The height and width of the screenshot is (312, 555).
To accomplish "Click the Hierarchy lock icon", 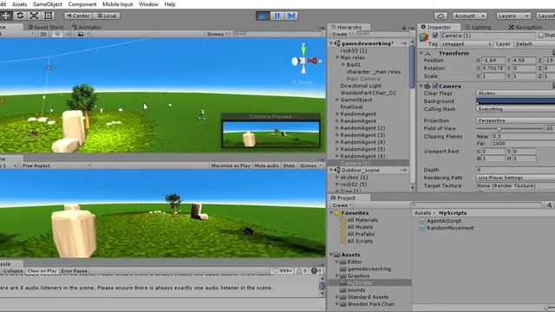I will click(404, 27).
